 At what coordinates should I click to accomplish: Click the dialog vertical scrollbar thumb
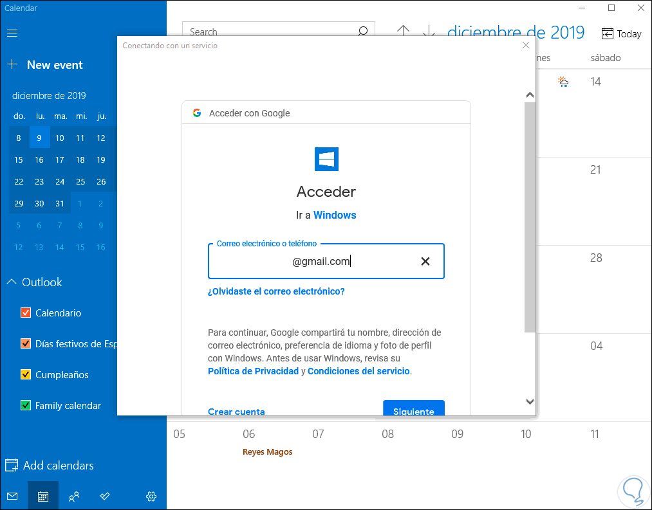click(x=530, y=217)
